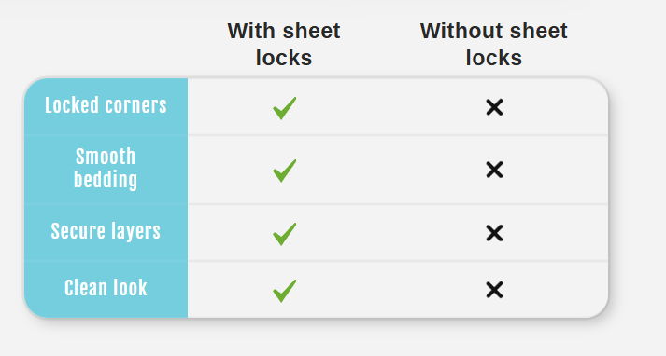This screenshot has height=356, width=666.
Task: Click the word locks under Without sheet
Action: (494, 57)
